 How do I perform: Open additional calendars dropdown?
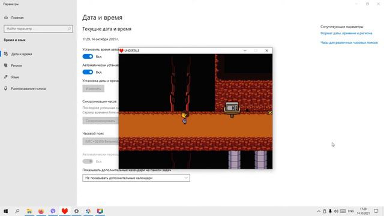tap(136, 178)
